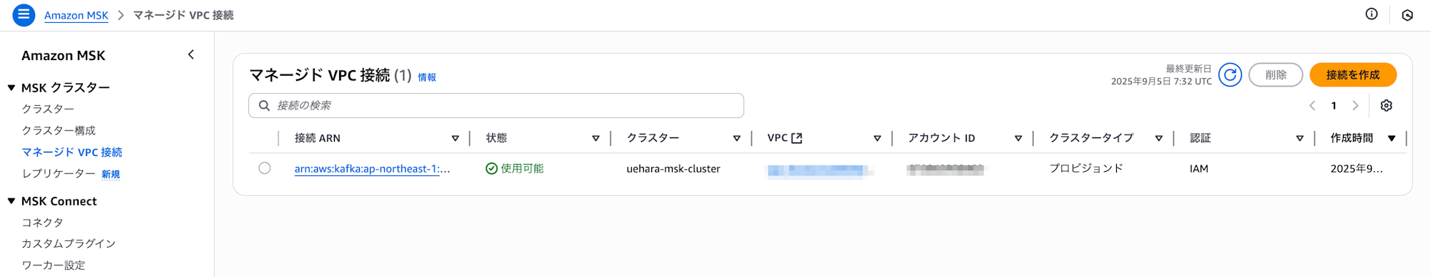This screenshot has width=1431, height=277.
Task: Collapse the Amazon MSK side panel
Action: click(191, 54)
